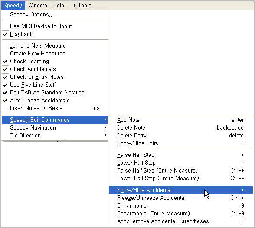Expand Speedy Edit Commands submenu arrow

pos(105,120)
